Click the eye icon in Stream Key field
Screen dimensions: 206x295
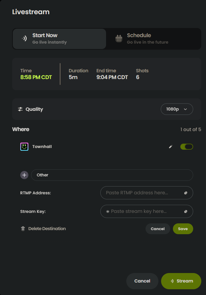click(108, 212)
